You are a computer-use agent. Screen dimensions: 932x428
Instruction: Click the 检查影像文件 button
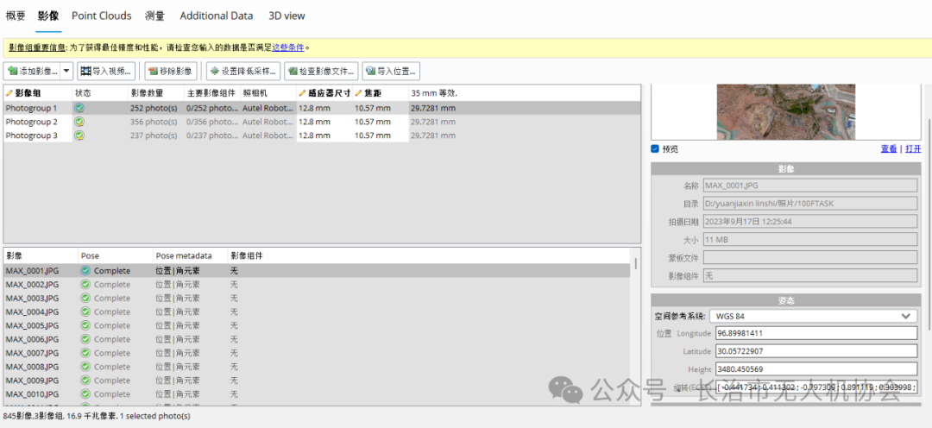[x=321, y=72]
